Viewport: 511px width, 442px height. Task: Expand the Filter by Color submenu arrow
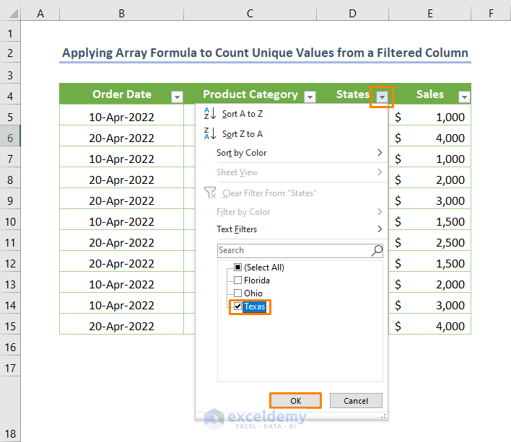380,211
